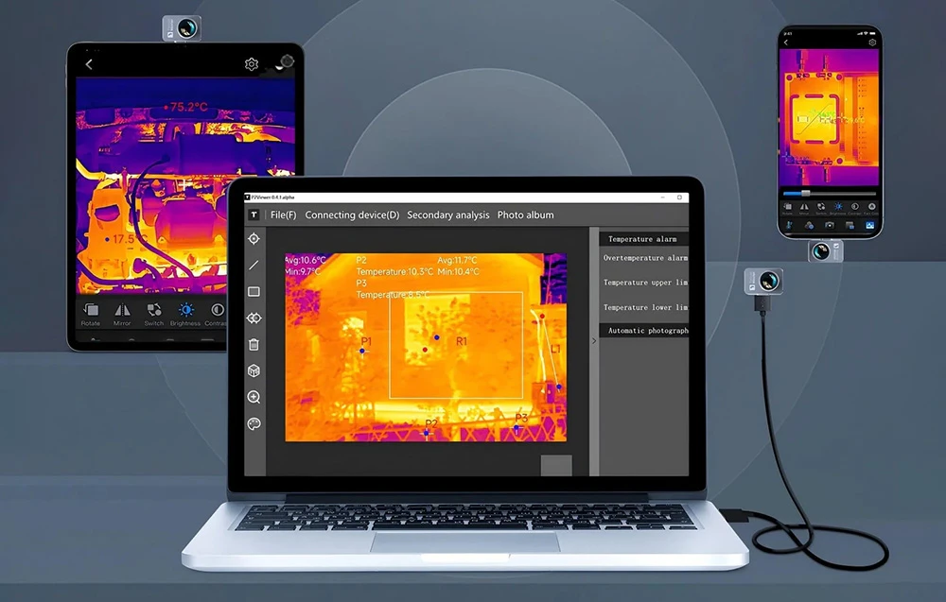Tap Brightness on the tablet toolbar
Screen dimensions: 946x602
coord(185,315)
